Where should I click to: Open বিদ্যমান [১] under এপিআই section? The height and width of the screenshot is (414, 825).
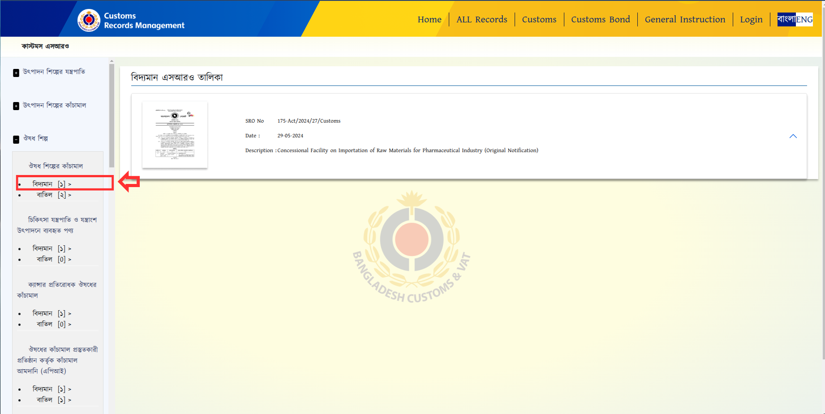[x=52, y=389]
